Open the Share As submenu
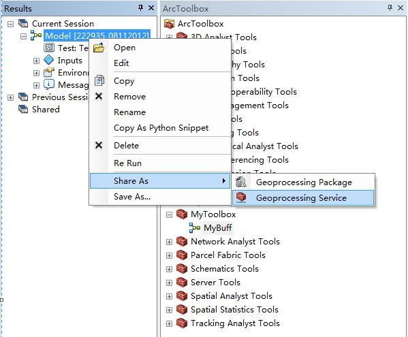This screenshot has width=408, height=337. [x=160, y=180]
